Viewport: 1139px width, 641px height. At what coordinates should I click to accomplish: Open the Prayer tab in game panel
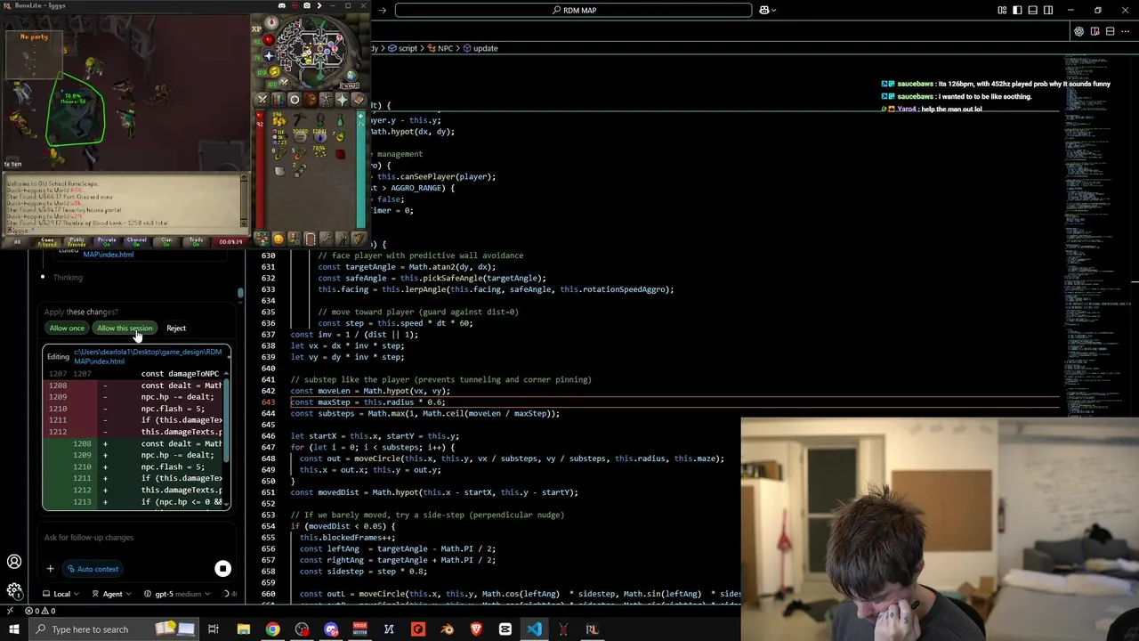343,100
